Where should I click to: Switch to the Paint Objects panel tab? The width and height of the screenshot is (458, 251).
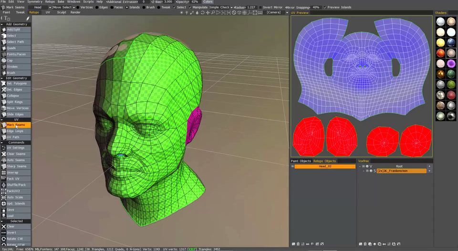(301, 161)
